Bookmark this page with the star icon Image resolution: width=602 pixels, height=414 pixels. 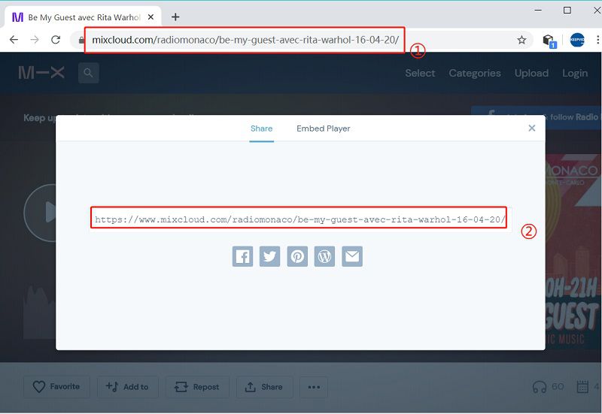[521, 40]
